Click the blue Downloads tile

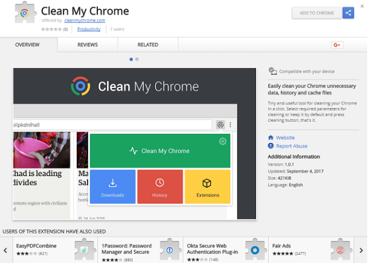(113, 186)
